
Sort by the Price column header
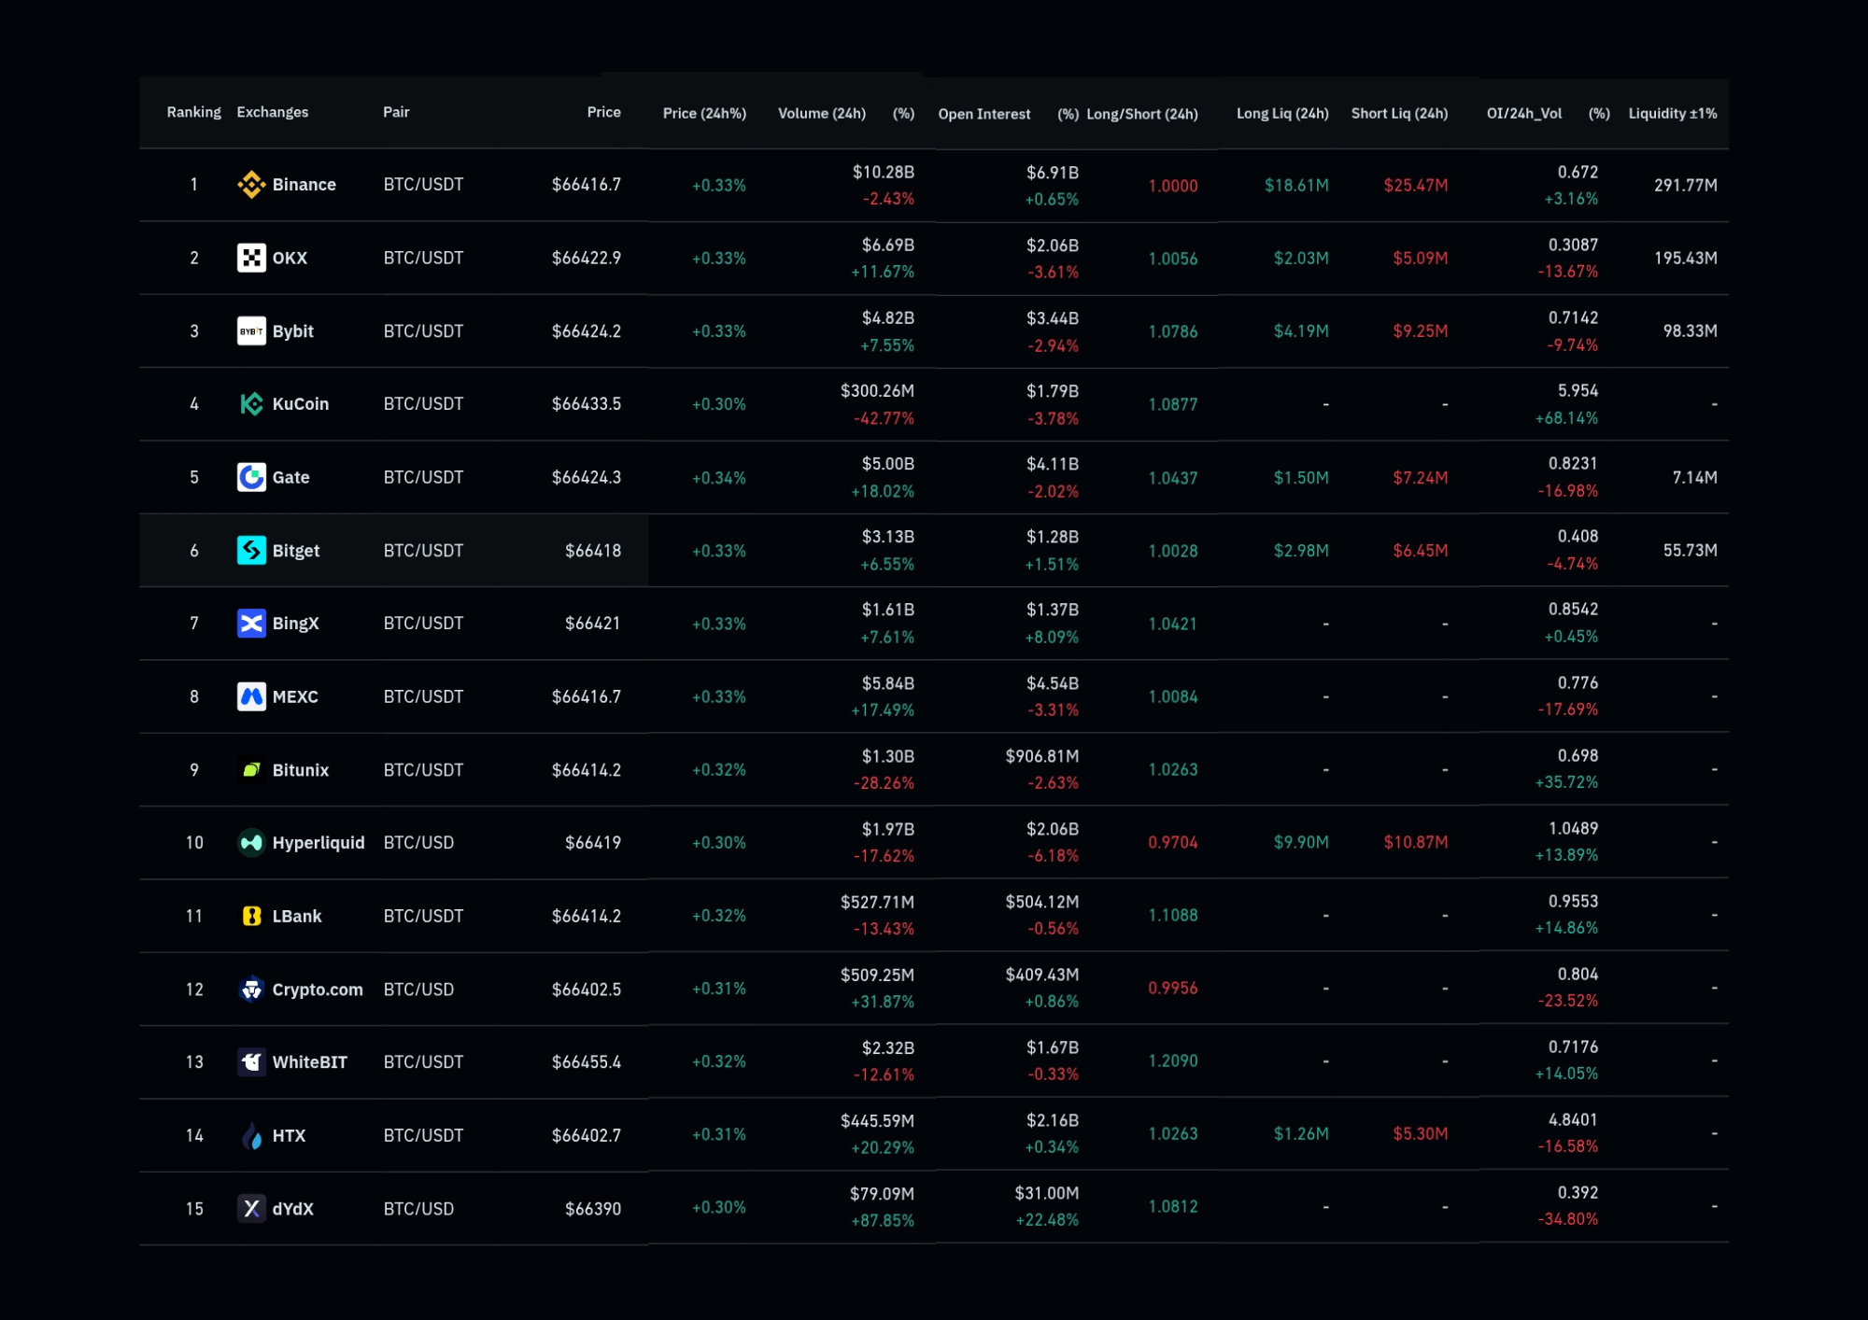tap(603, 112)
